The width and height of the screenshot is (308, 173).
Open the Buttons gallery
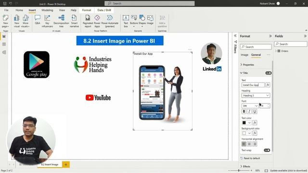(x=134, y=21)
